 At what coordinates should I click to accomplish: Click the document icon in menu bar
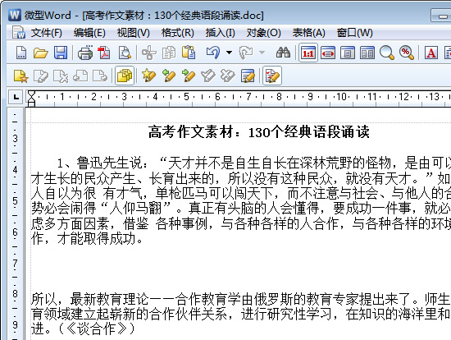pos(19,32)
